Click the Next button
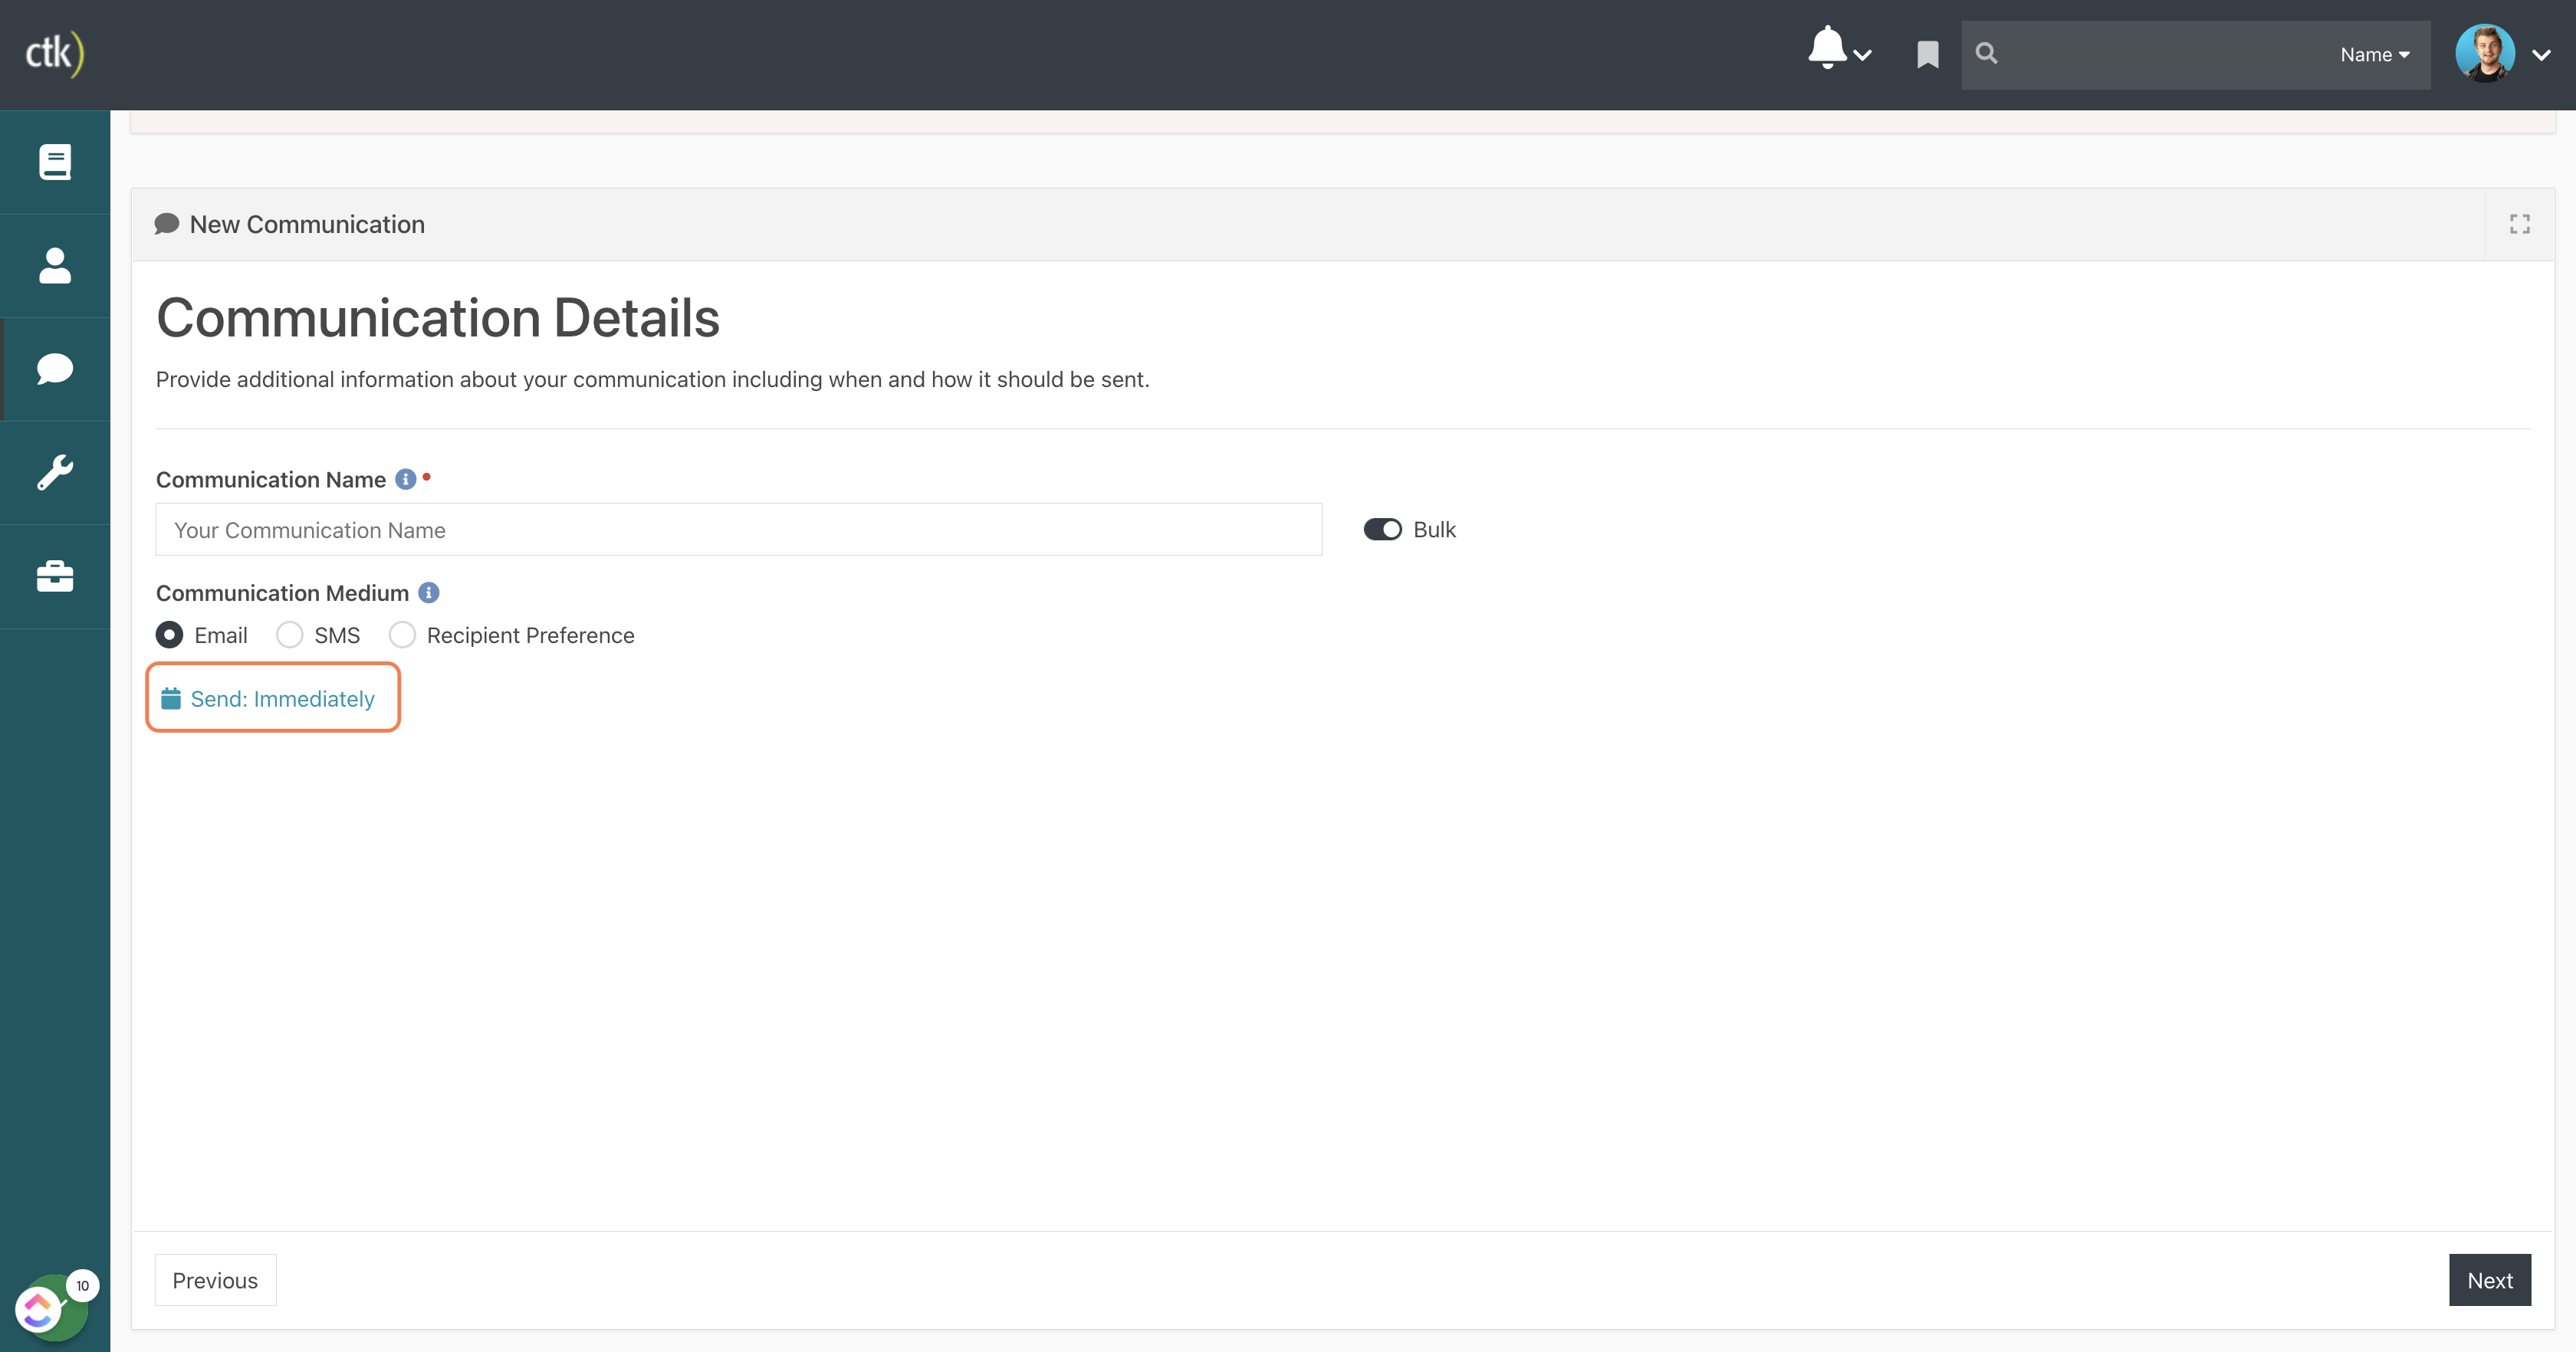The height and width of the screenshot is (1352, 2576). click(x=2489, y=1280)
